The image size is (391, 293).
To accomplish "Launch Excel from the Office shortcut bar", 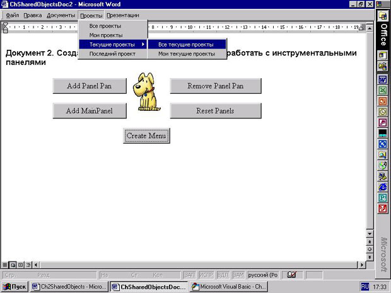I will point(382,90).
